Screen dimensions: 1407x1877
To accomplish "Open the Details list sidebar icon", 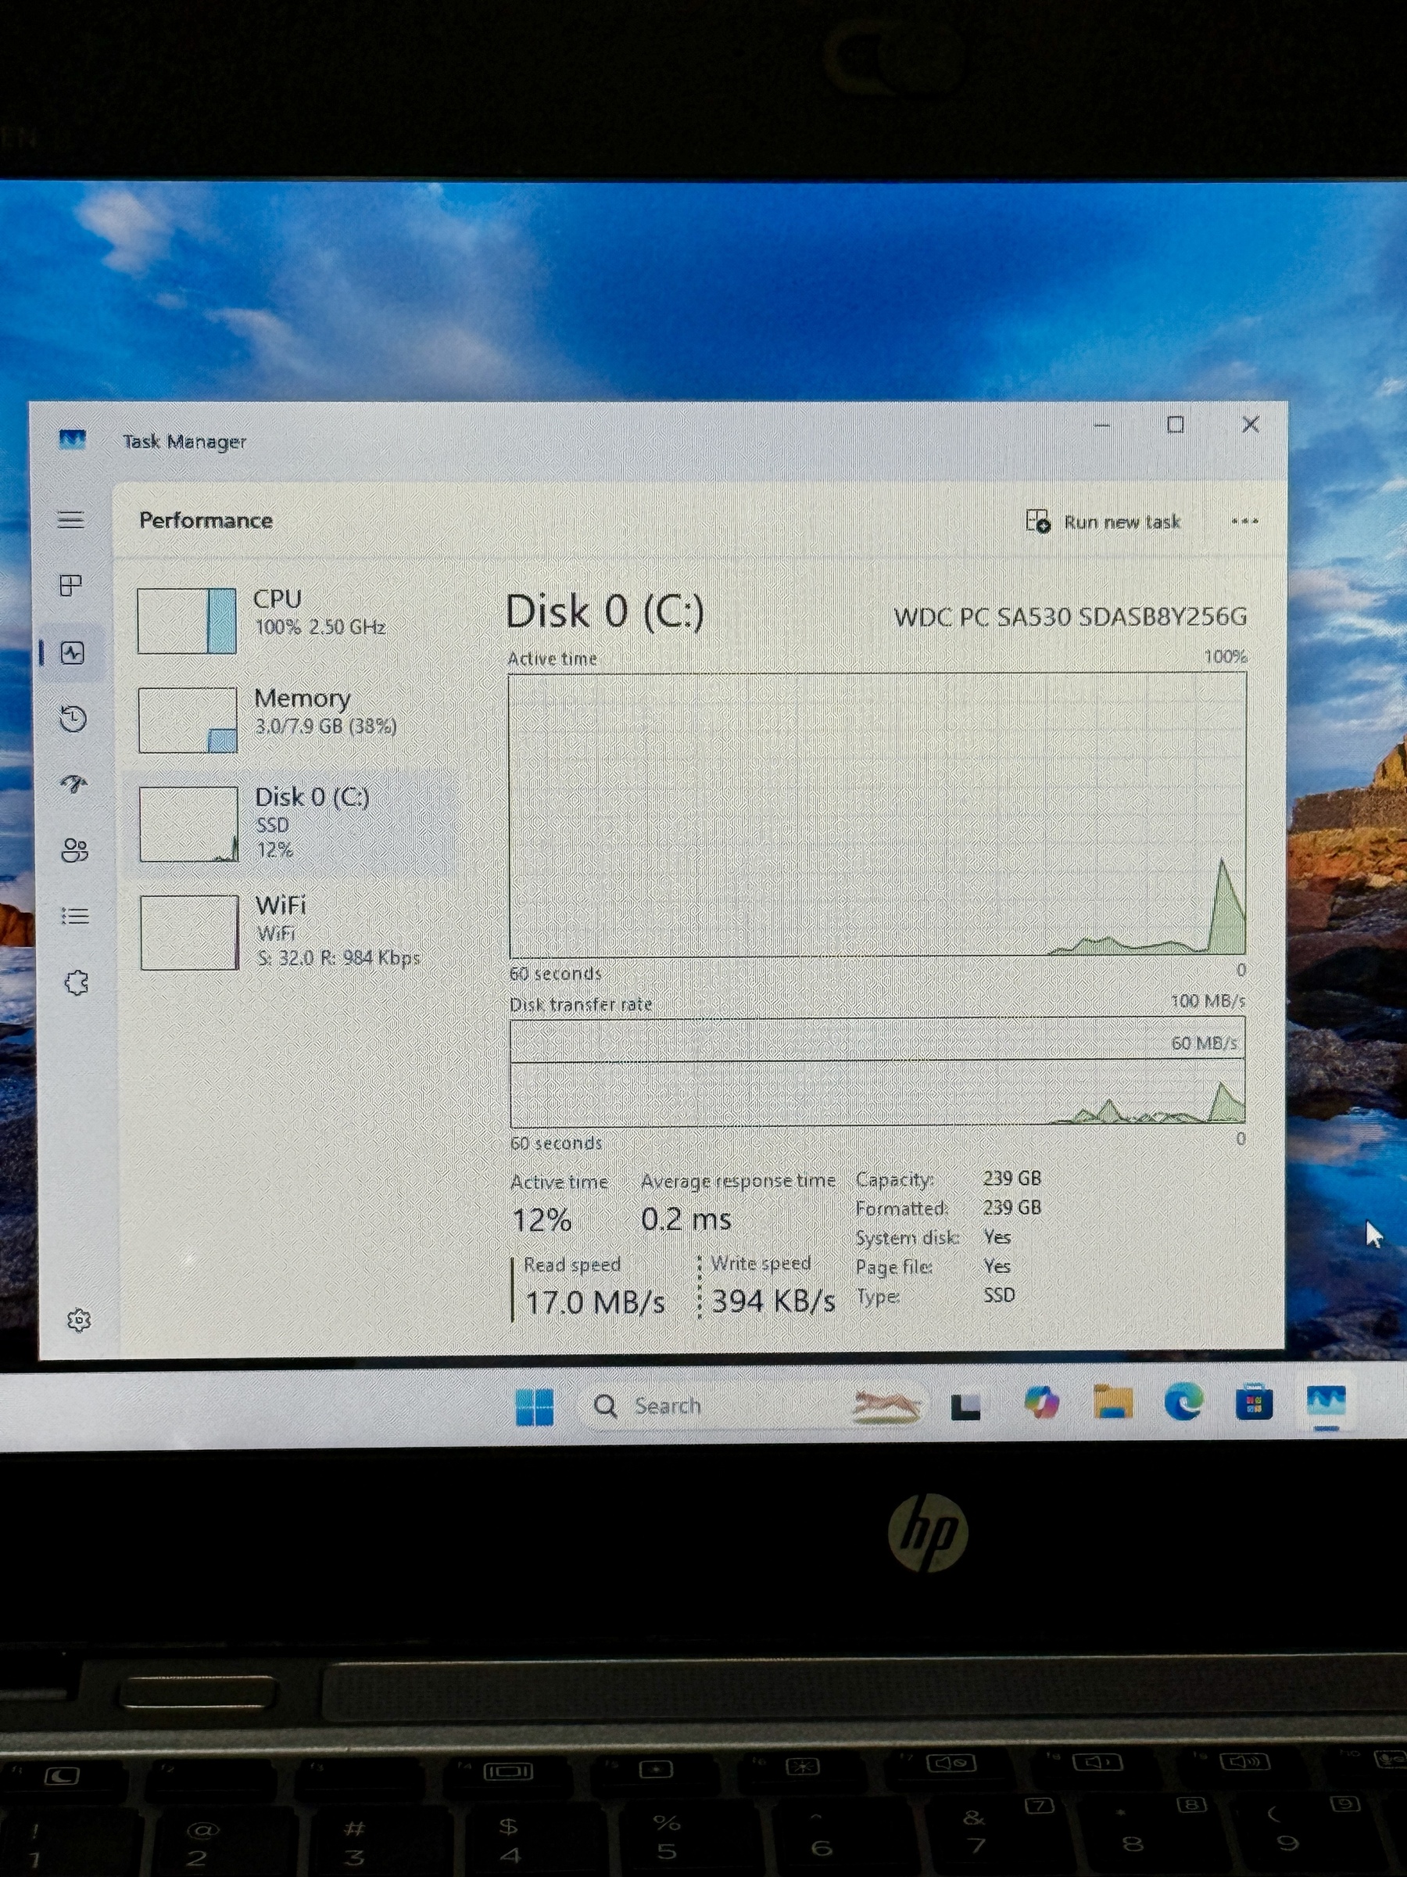I will click(74, 917).
